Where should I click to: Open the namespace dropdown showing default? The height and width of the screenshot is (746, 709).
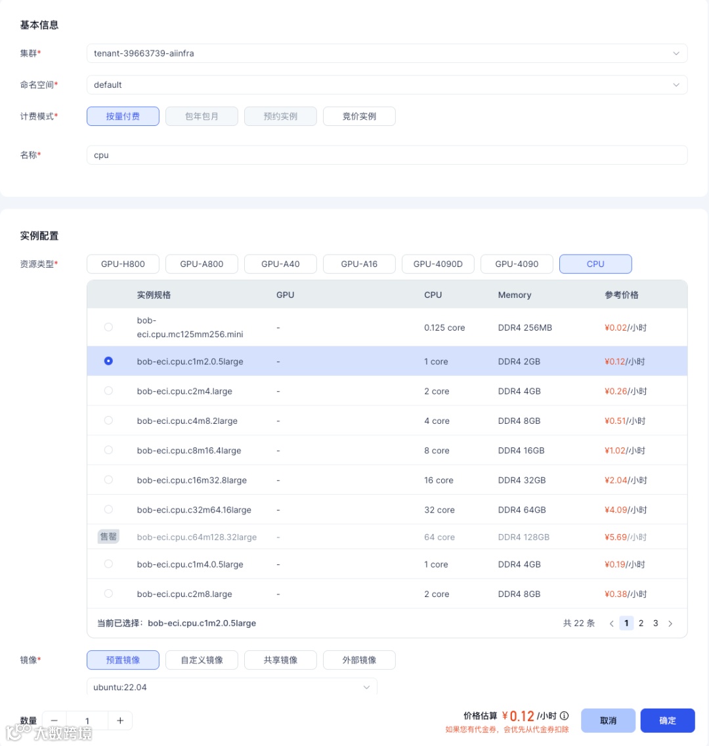point(387,85)
